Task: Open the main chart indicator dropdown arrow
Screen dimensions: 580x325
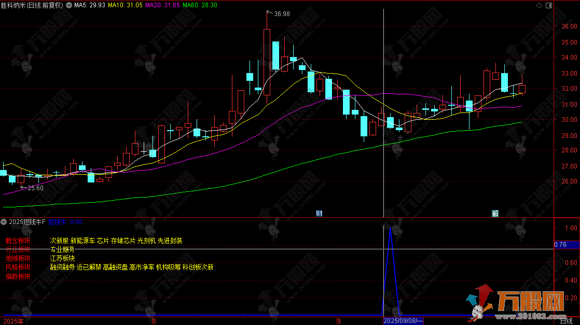Action: click(70, 5)
